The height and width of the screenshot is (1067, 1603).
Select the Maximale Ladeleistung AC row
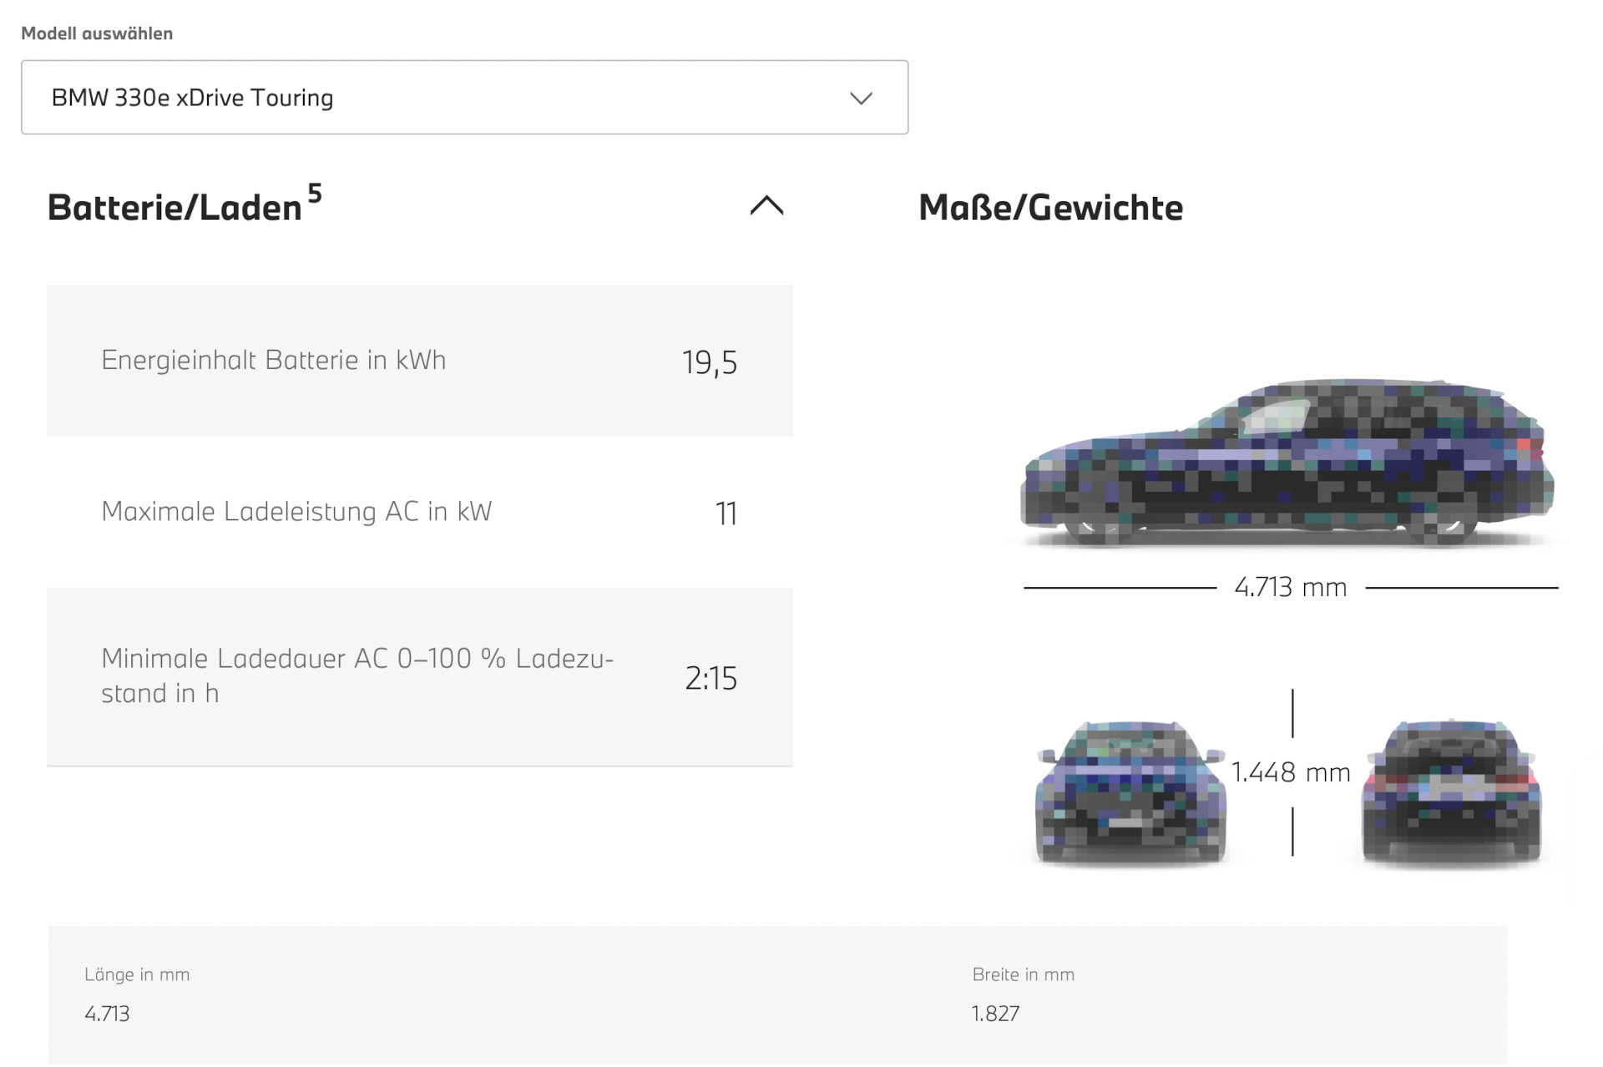pos(419,512)
